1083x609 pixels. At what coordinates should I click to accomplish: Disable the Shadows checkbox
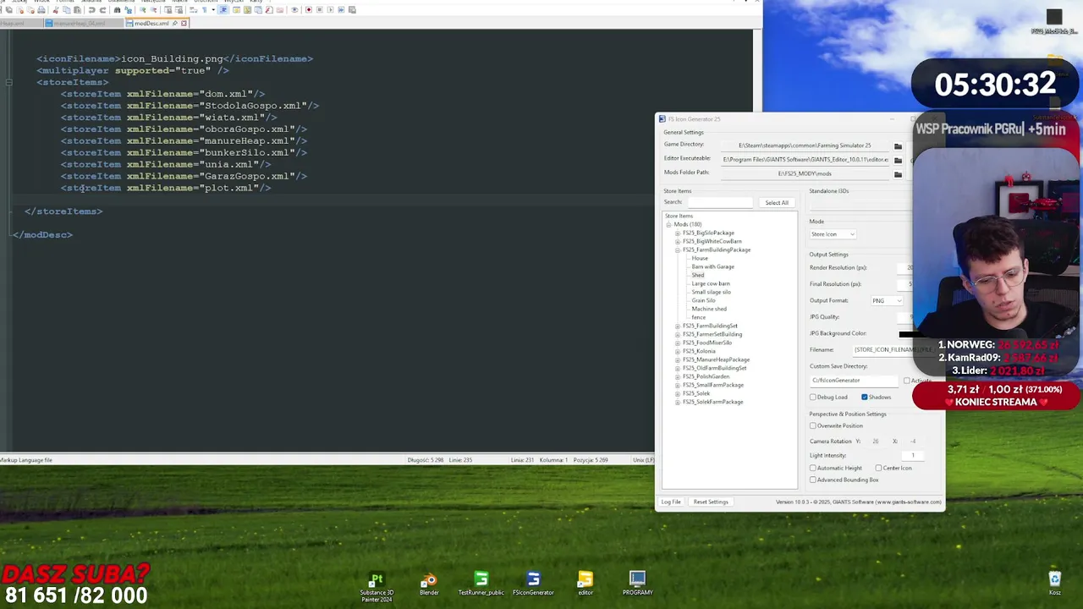coord(865,397)
